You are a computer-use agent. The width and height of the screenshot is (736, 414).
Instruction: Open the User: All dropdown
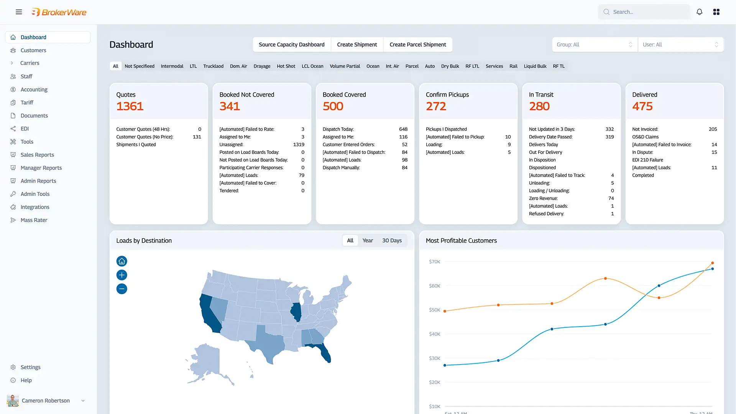[x=680, y=45]
